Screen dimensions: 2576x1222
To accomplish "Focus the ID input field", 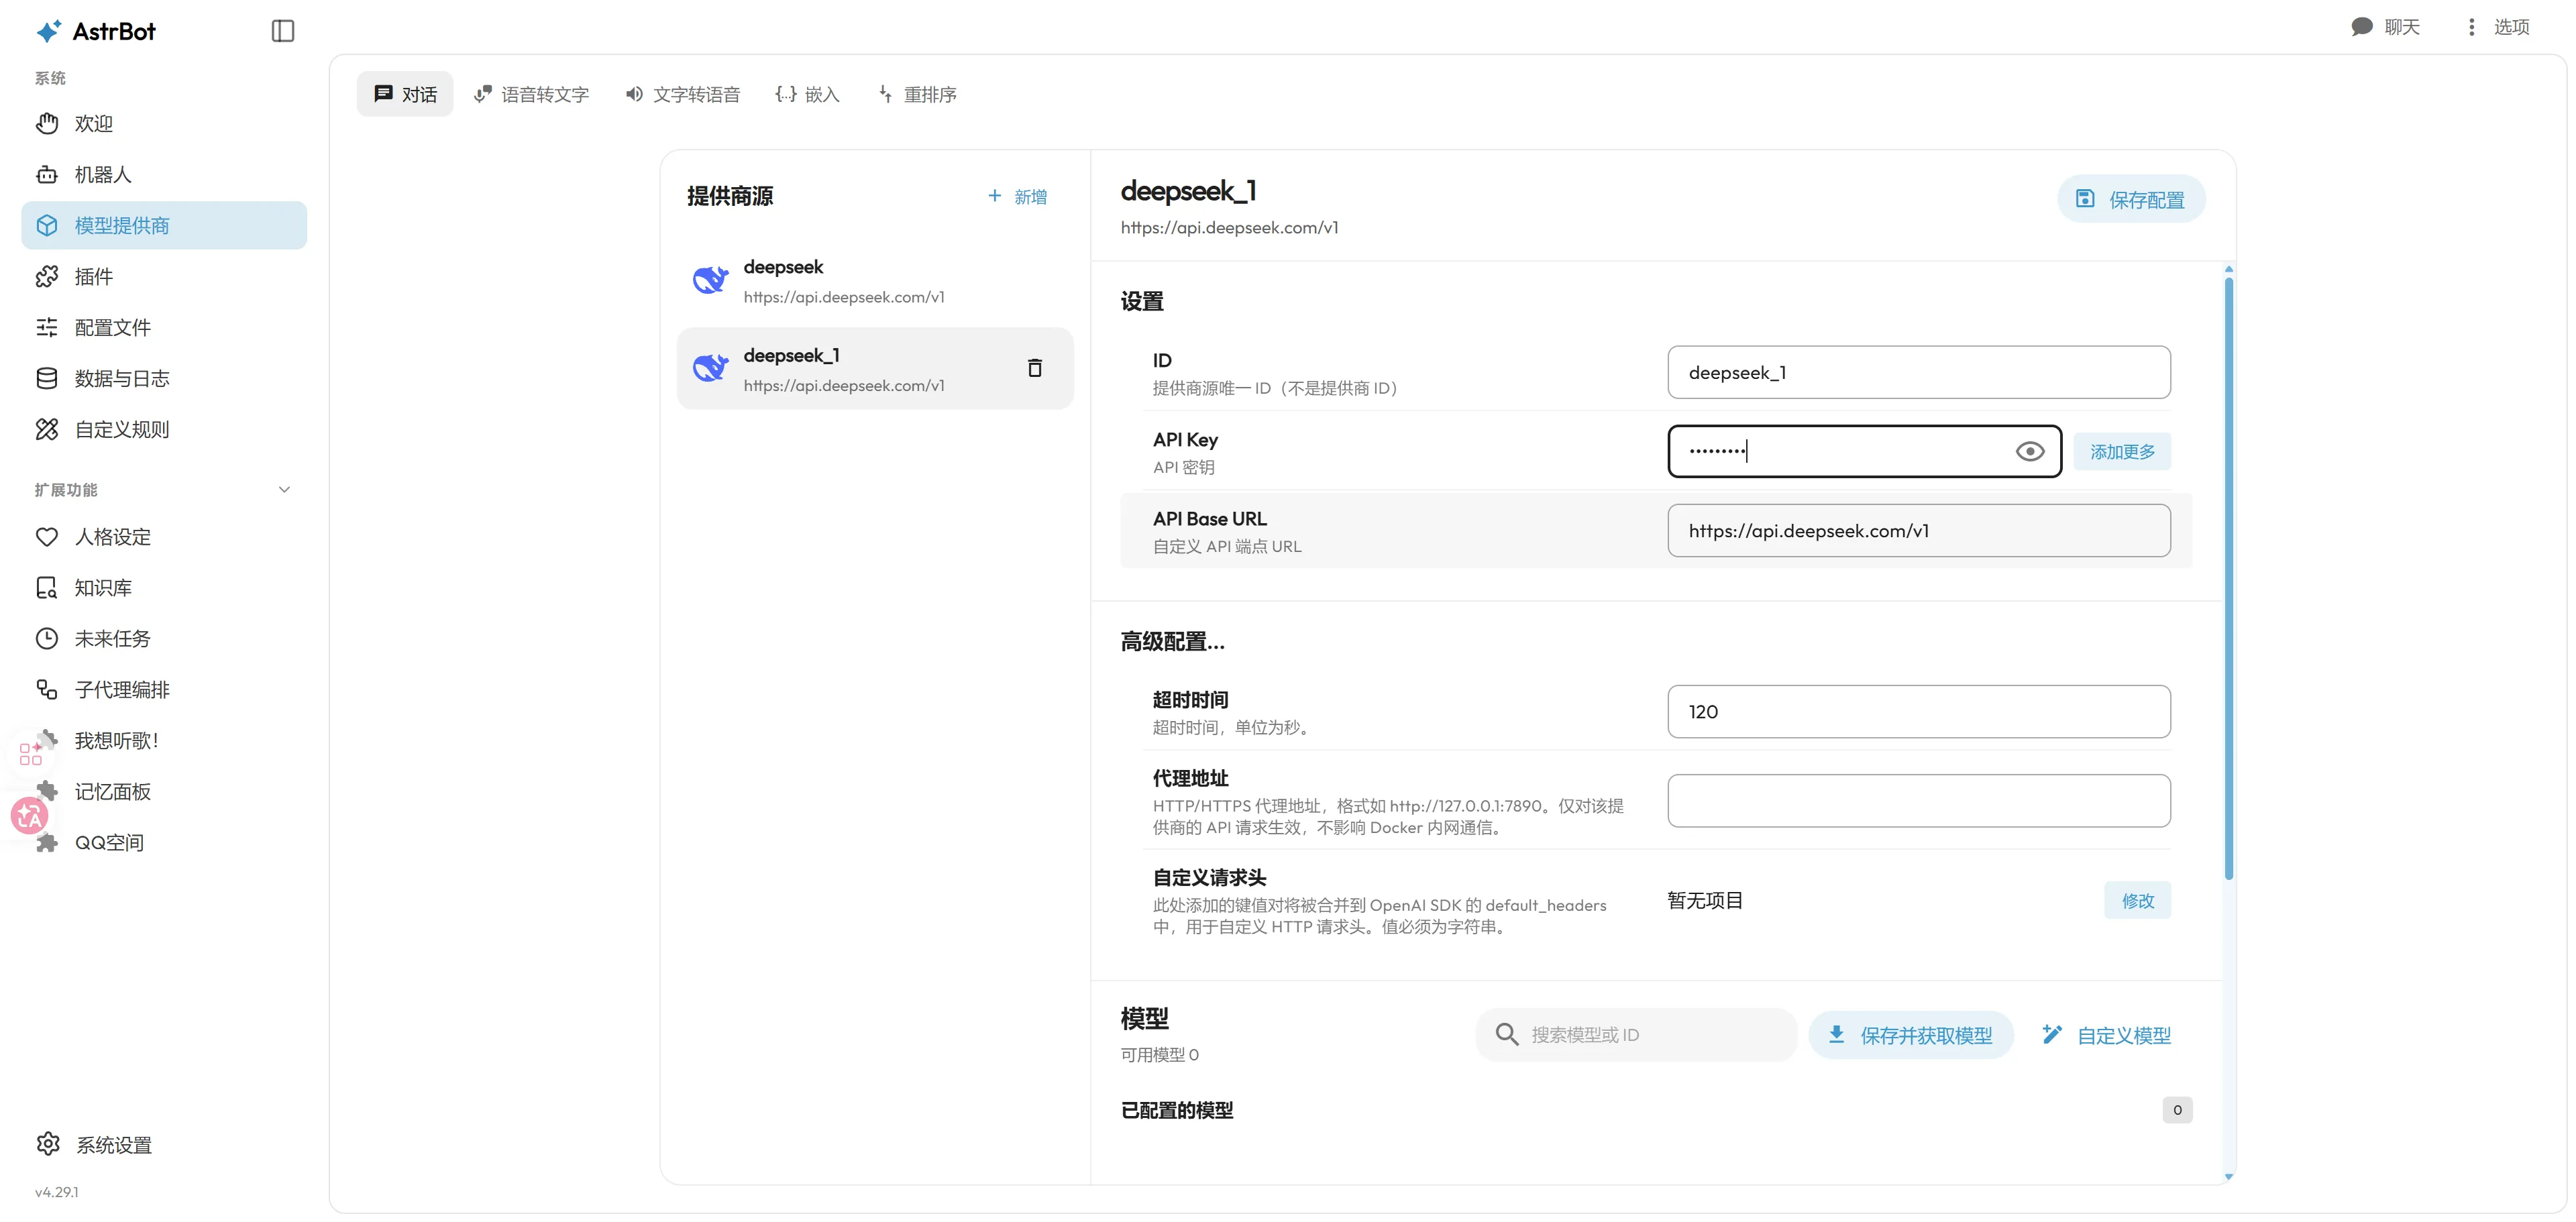I will (x=1919, y=373).
